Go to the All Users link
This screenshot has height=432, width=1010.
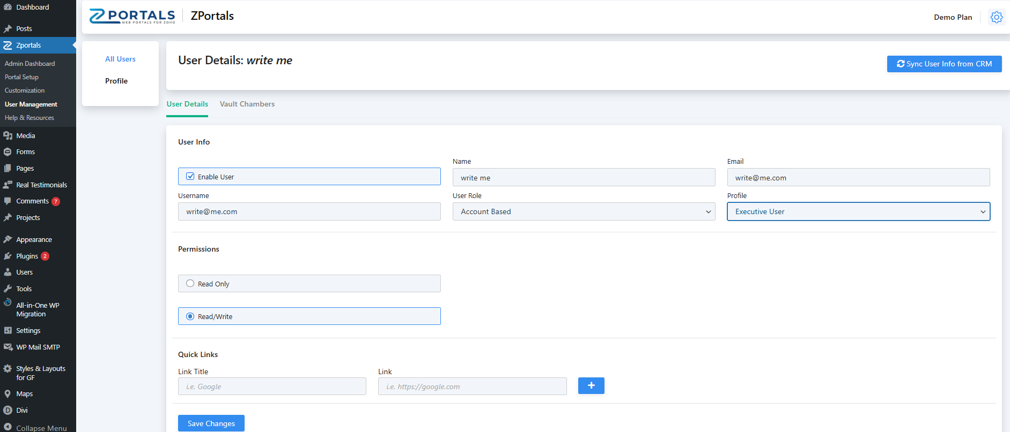coord(120,59)
